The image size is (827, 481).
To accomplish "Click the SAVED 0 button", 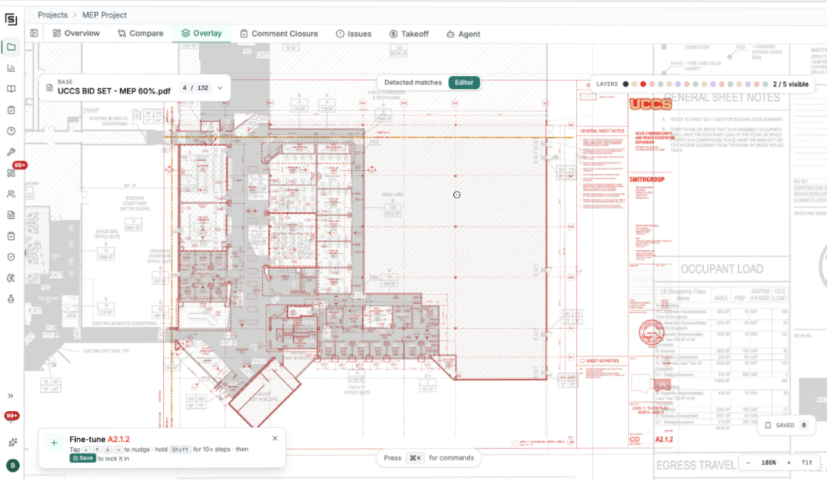I will tap(786, 425).
